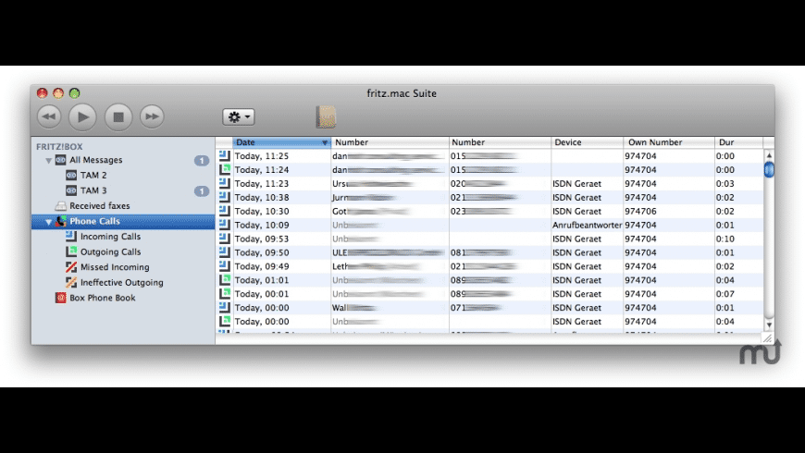Click the vertical scrollbar thumb

click(769, 169)
